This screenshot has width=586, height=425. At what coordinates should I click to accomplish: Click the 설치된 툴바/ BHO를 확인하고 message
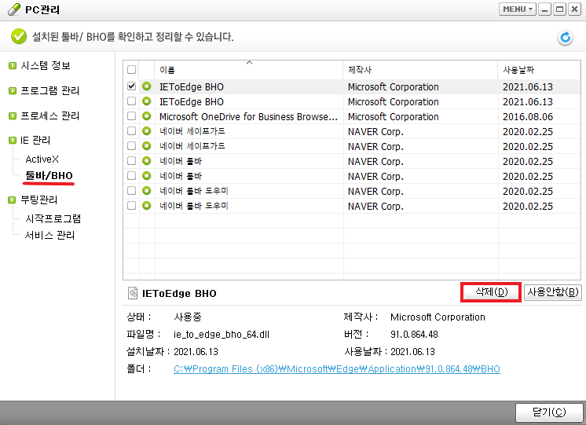point(133,37)
